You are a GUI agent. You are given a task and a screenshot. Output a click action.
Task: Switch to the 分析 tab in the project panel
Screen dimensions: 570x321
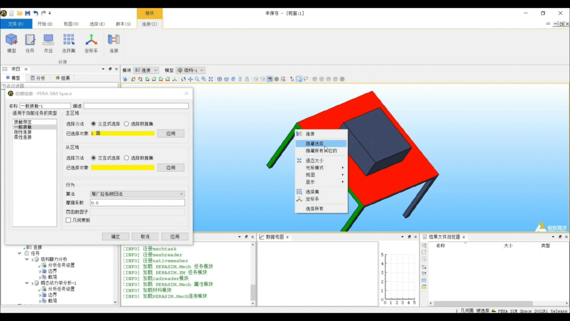(38, 78)
